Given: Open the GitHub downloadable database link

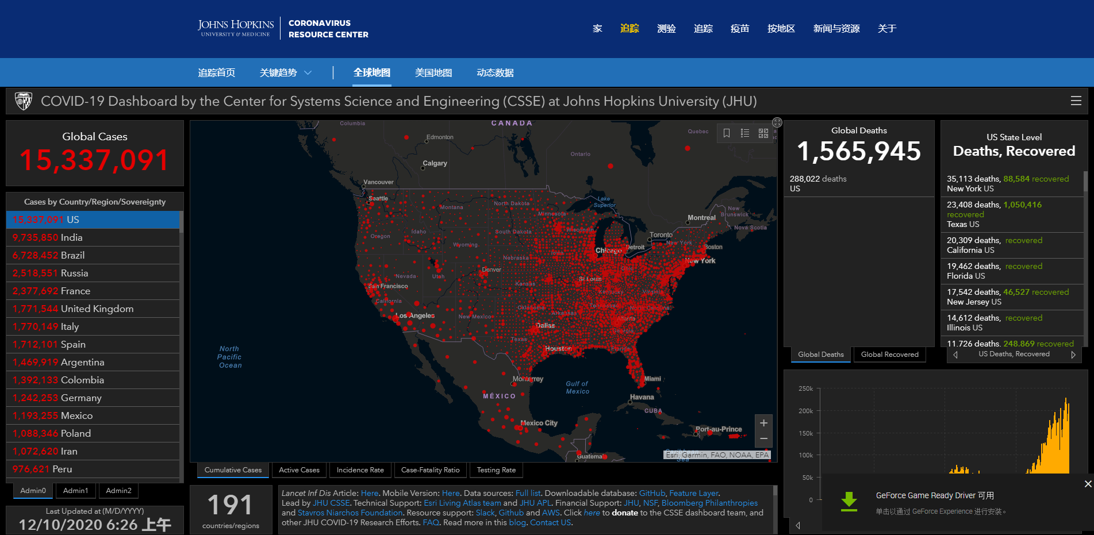Looking at the screenshot, I should (652, 493).
